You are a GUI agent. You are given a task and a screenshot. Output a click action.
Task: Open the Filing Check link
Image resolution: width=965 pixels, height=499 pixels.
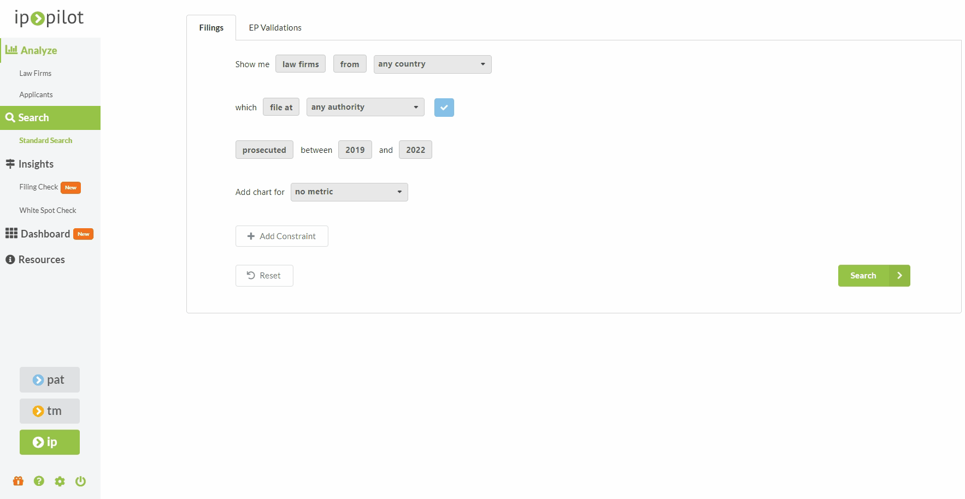39,187
